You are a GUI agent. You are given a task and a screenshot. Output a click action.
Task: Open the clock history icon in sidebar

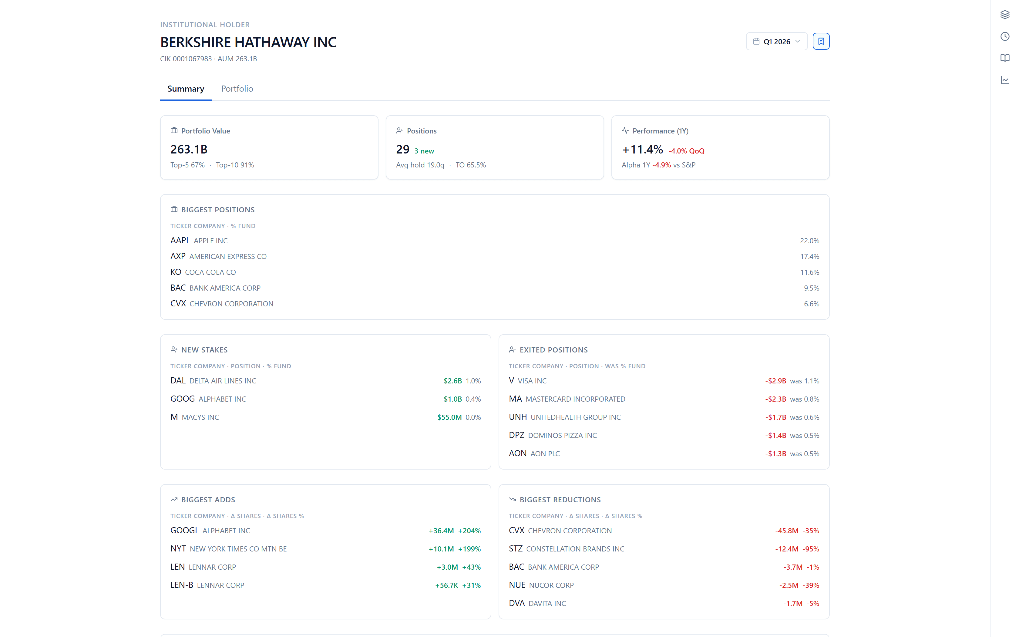[x=1005, y=37]
